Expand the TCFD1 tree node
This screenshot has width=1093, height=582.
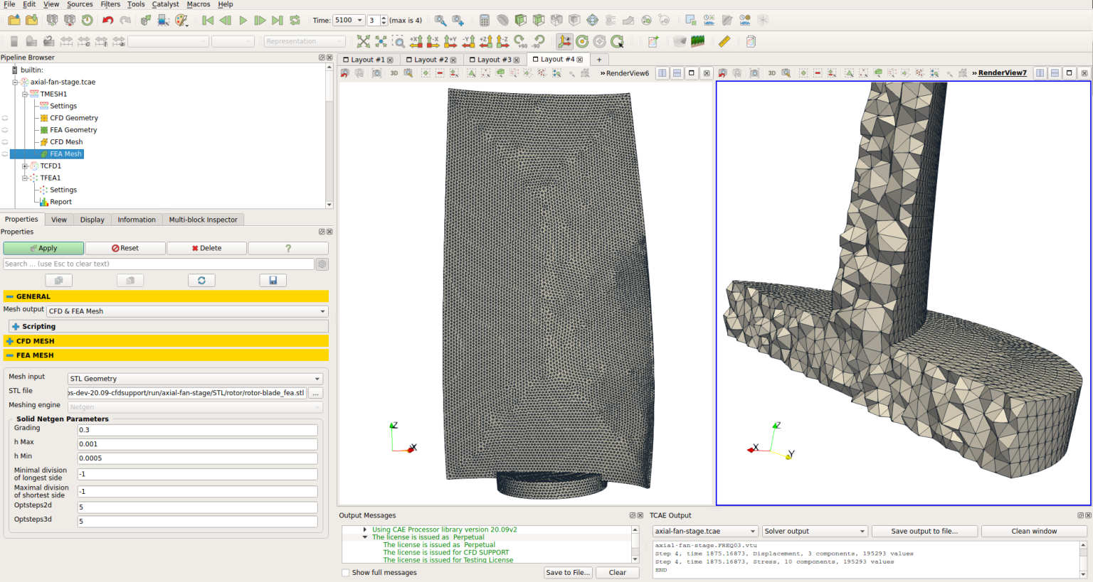(24, 166)
